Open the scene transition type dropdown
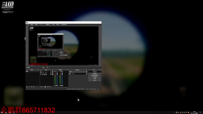The height and width of the screenshot is (114, 203). coord(77,72)
